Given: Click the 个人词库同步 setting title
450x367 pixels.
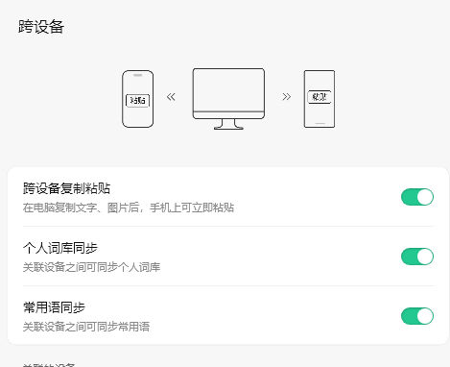Looking at the screenshot, I should pos(60,248).
